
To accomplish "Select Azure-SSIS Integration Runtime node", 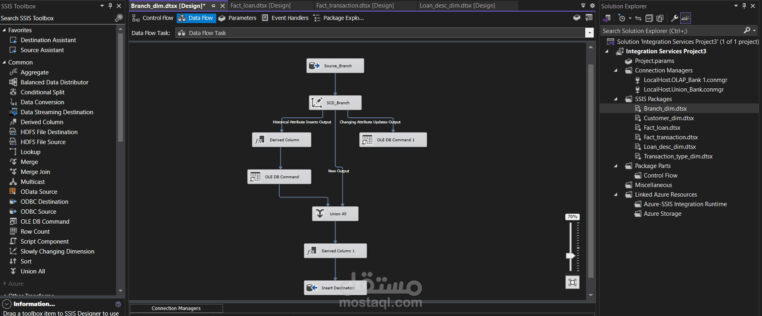I will point(685,204).
